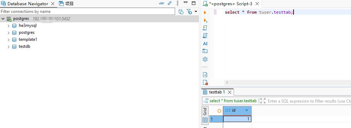Open the SQL console terminal icon
Viewport: 351px width, 128px height.
(x=205, y=51)
